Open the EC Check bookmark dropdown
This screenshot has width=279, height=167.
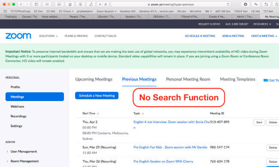pyautogui.click(x=66, y=11)
